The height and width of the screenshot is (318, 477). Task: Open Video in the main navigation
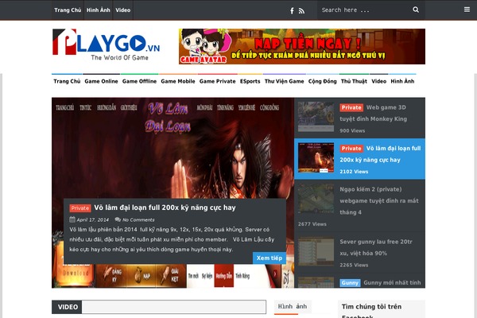(x=378, y=81)
